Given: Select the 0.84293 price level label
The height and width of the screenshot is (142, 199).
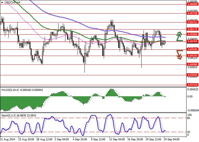Looking at the screenshot, I should (192, 56).
